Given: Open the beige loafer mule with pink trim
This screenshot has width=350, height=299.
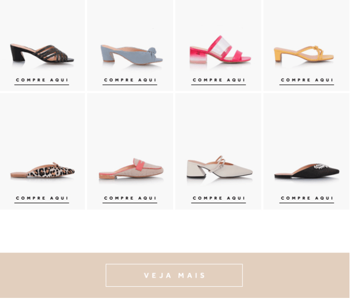Looking at the screenshot, I should pos(131,168).
